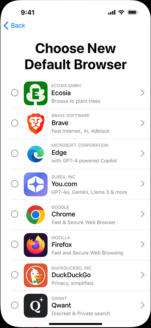Screen dimensions: 151x328
Task: Tap the Google Chrome app icon
Action: 36,214
